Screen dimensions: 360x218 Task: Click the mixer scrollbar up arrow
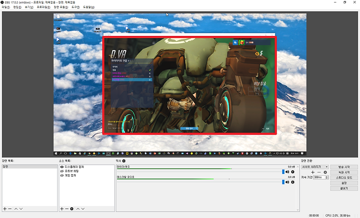tap(298, 167)
